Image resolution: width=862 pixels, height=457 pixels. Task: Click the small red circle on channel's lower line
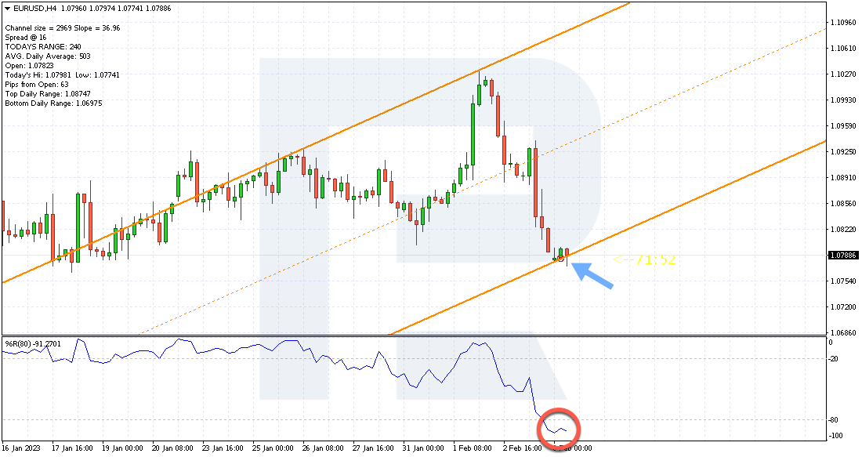[x=560, y=258]
